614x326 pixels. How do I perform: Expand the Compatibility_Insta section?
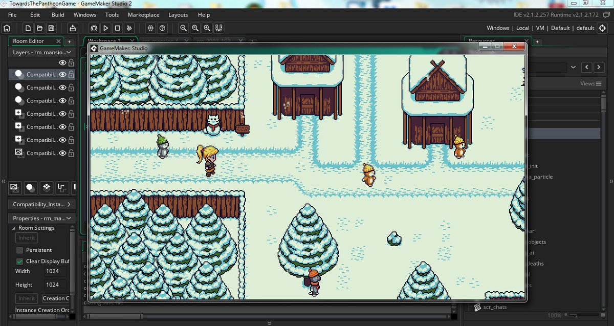pos(70,204)
